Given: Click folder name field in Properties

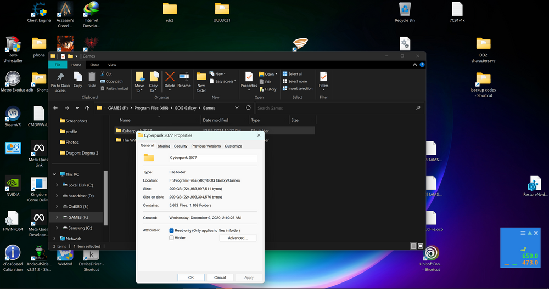Looking at the screenshot, I should click(213, 158).
